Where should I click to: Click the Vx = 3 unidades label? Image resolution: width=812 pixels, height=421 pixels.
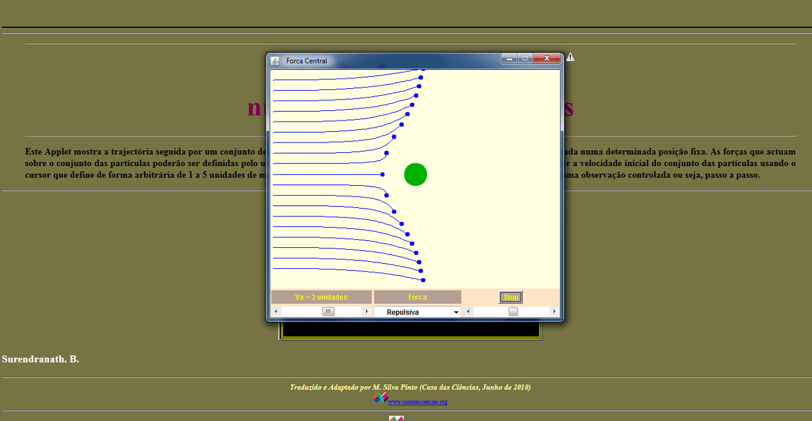pos(321,297)
